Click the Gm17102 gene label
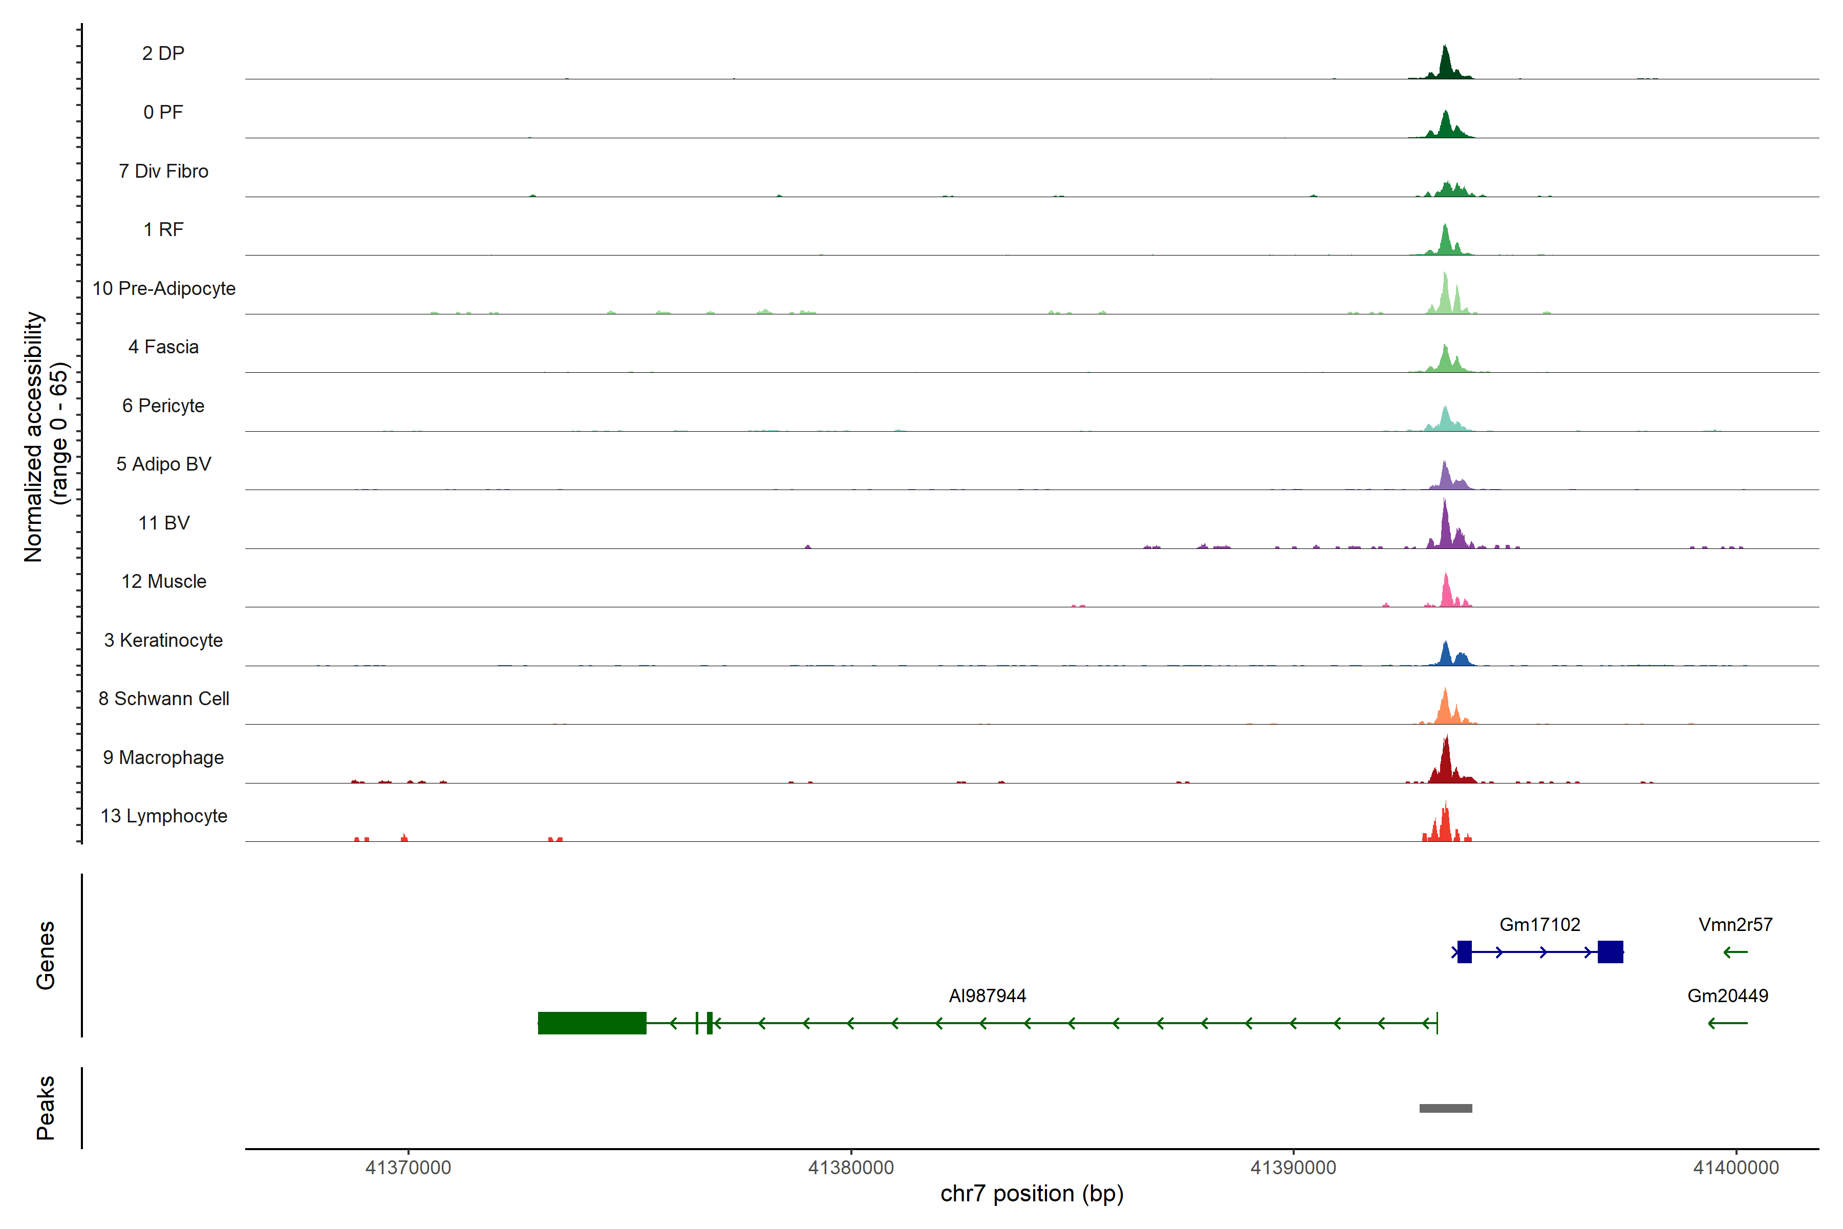Screen dimensions: 1843x1229 click(x=1540, y=925)
